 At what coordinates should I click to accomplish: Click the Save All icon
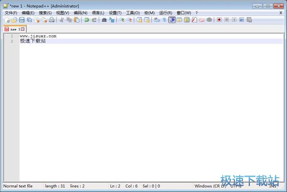tap(29, 20)
